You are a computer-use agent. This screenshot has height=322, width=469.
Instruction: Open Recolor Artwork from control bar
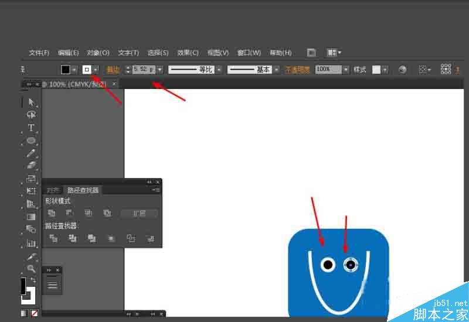pyautogui.click(x=403, y=70)
